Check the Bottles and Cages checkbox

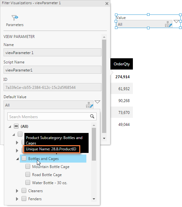click(x=24, y=158)
